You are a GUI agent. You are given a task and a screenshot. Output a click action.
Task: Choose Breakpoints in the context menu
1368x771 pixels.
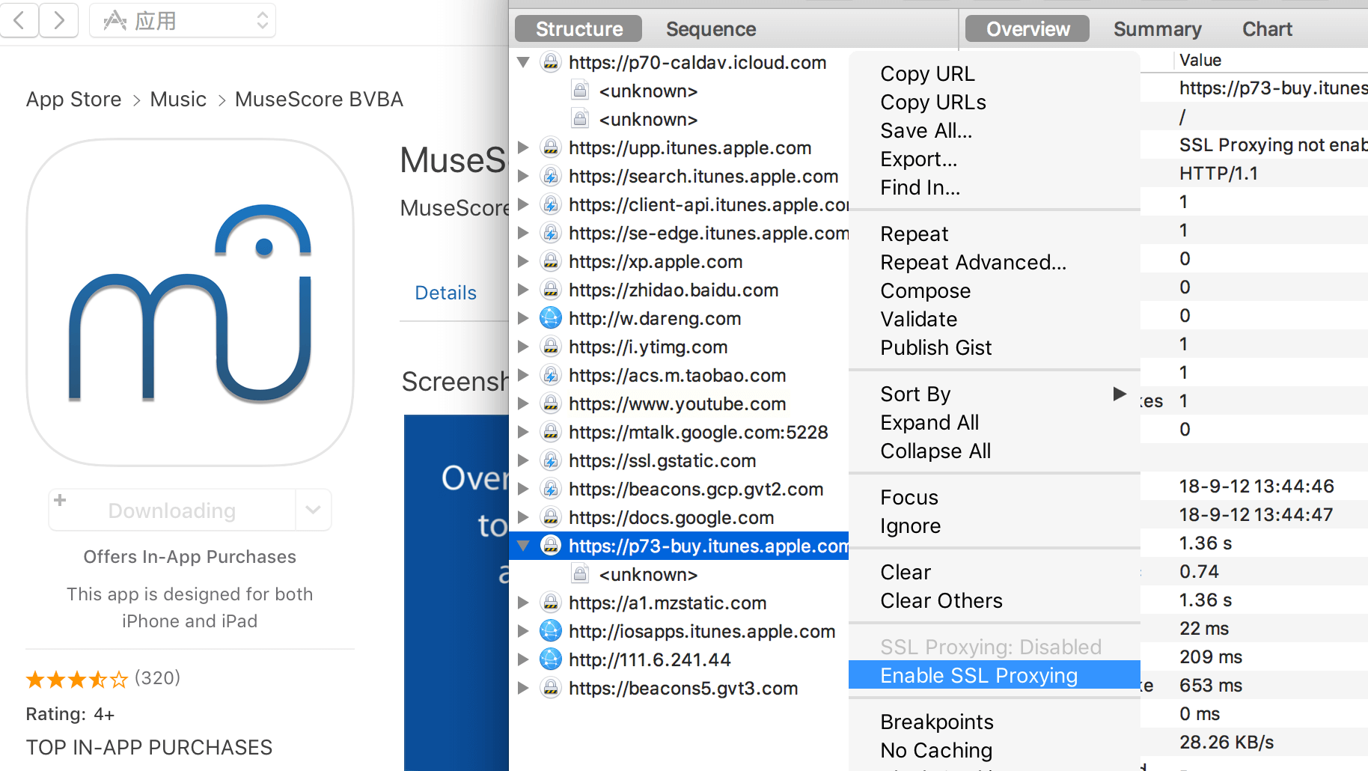[x=995, y=722]
